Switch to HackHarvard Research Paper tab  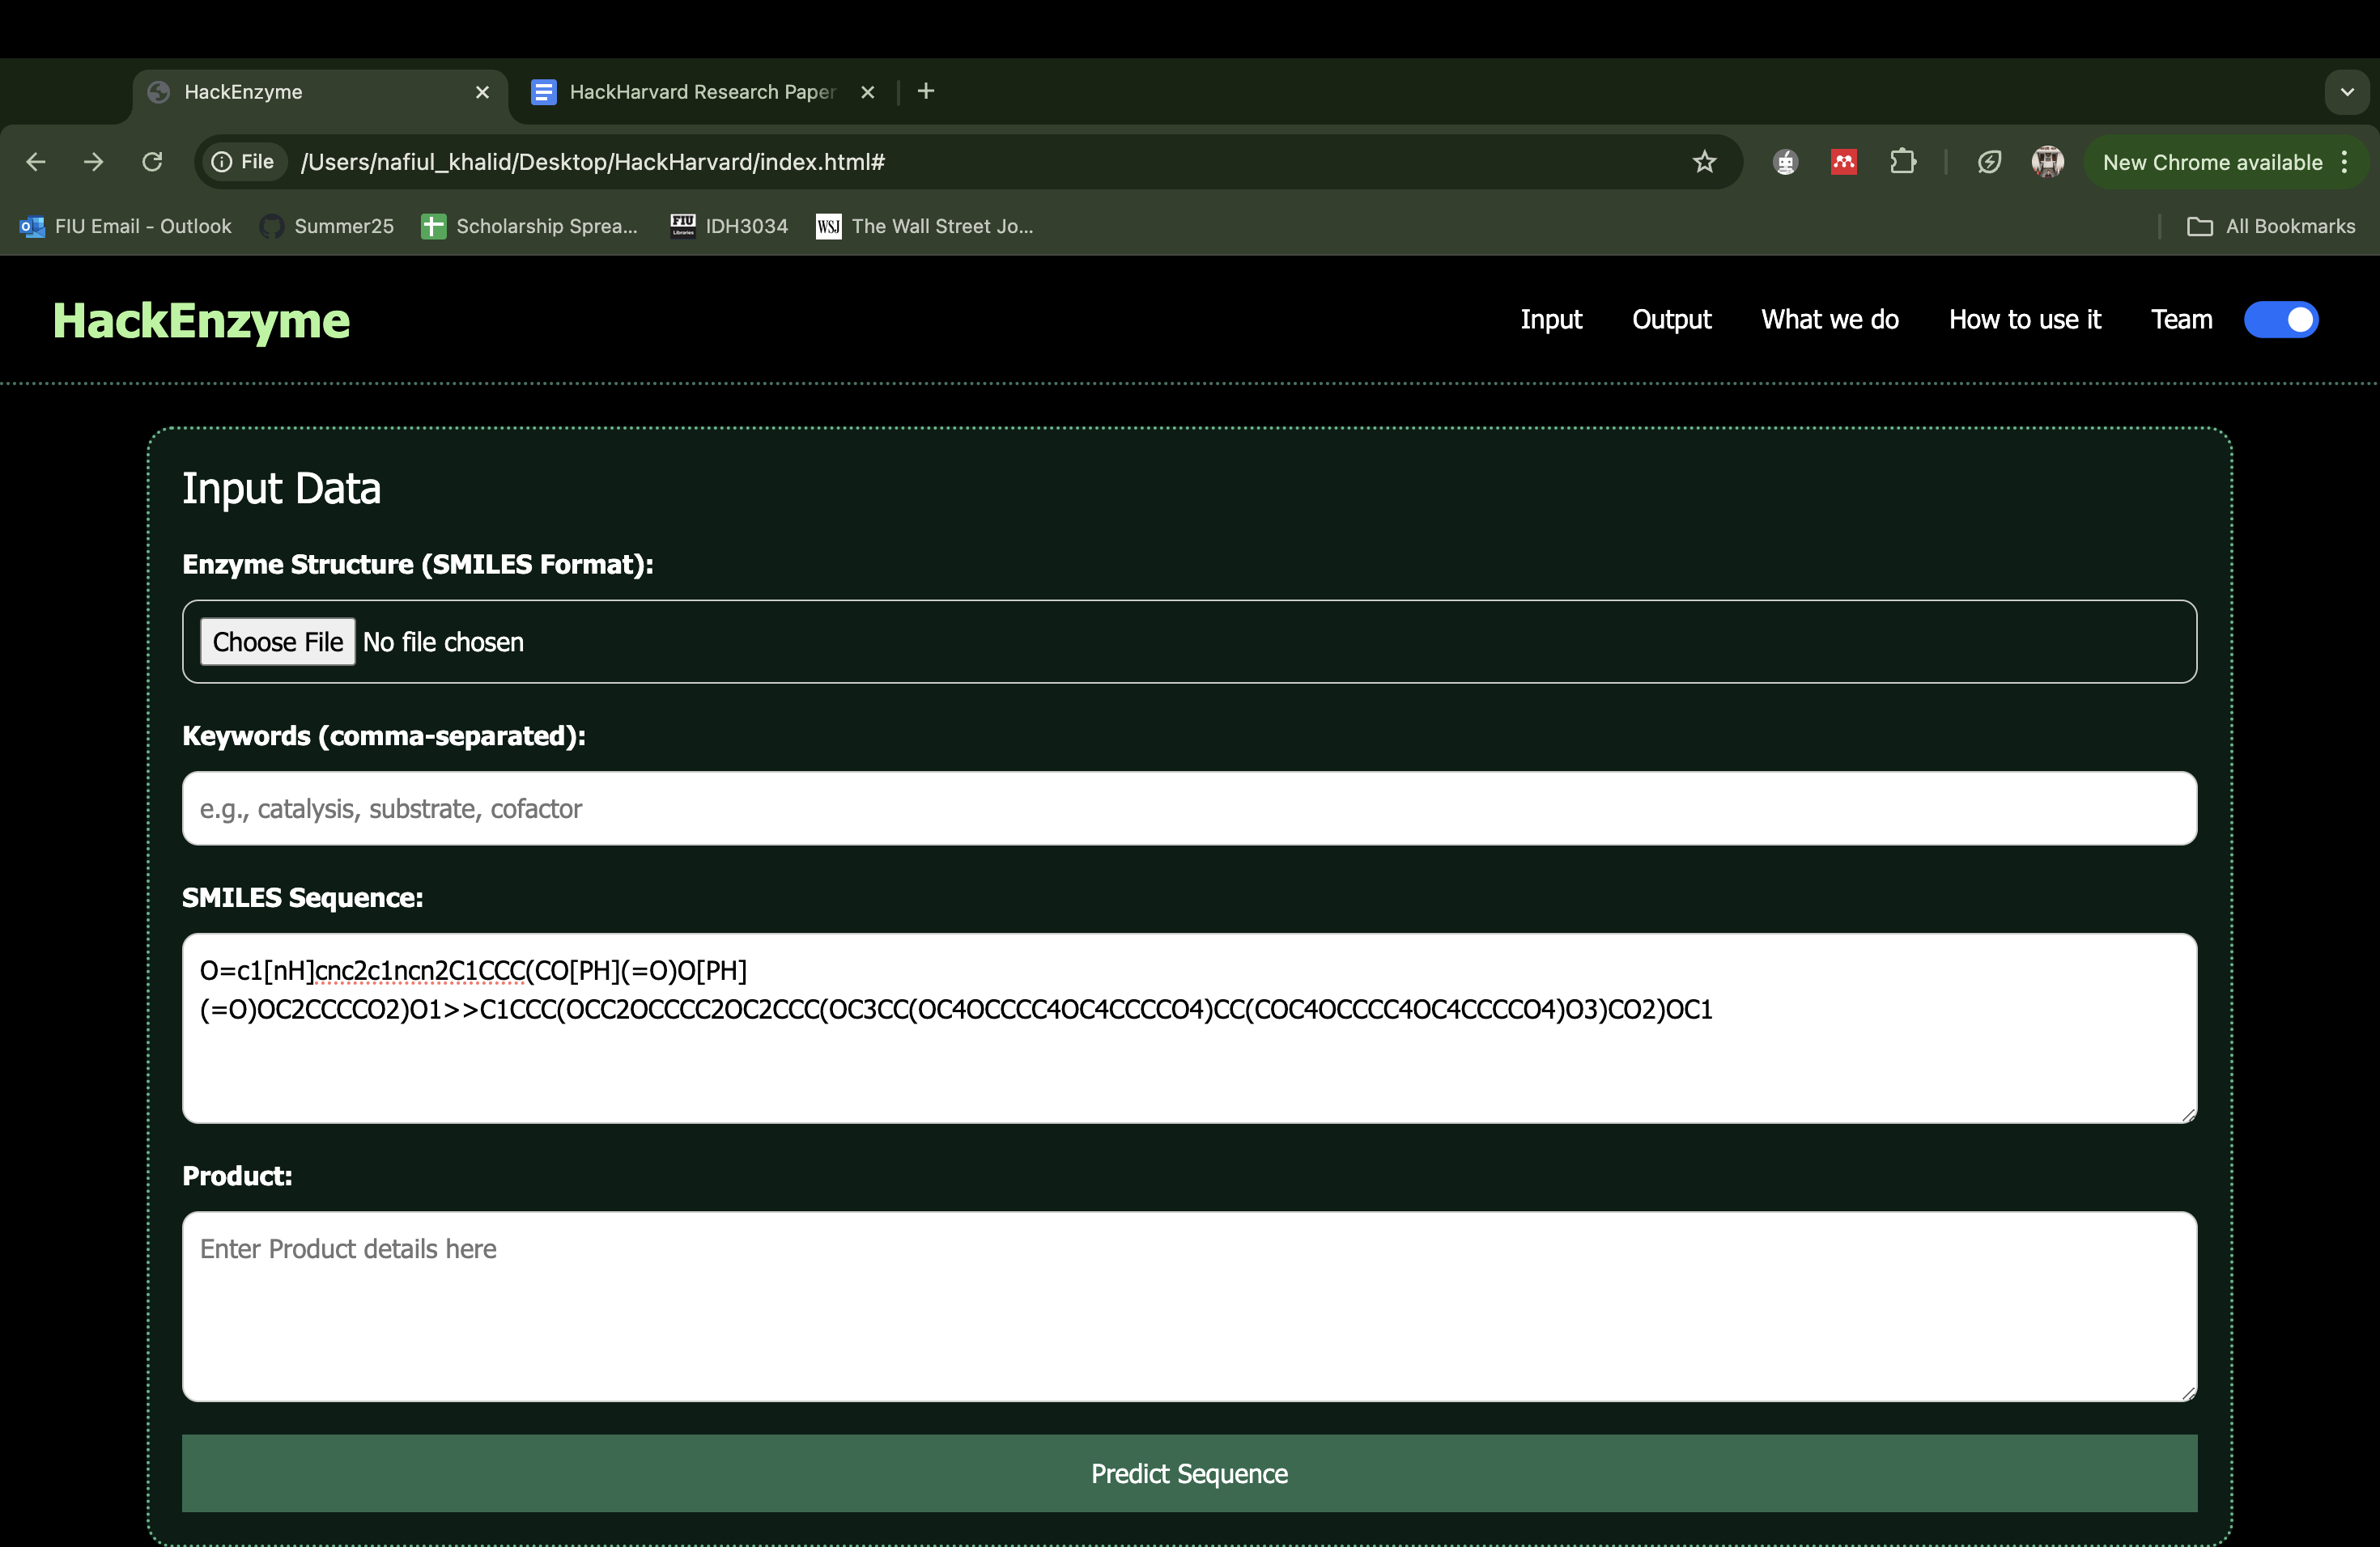click(700, 92)
